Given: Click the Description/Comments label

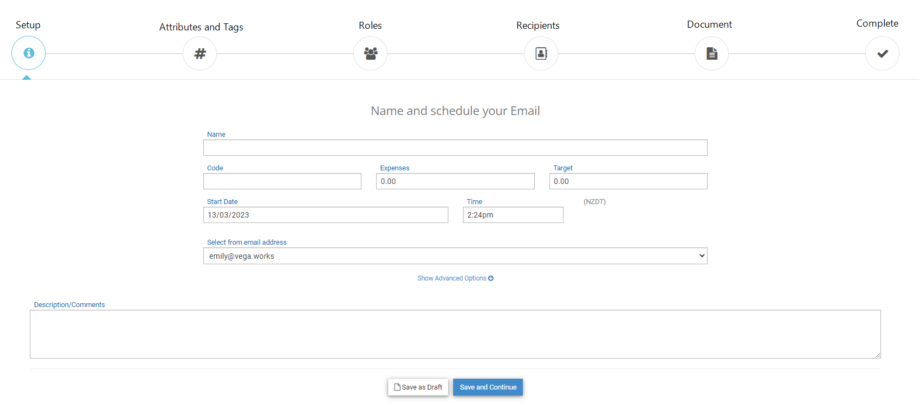Looking at the screenshot, I should pos(70,305).
